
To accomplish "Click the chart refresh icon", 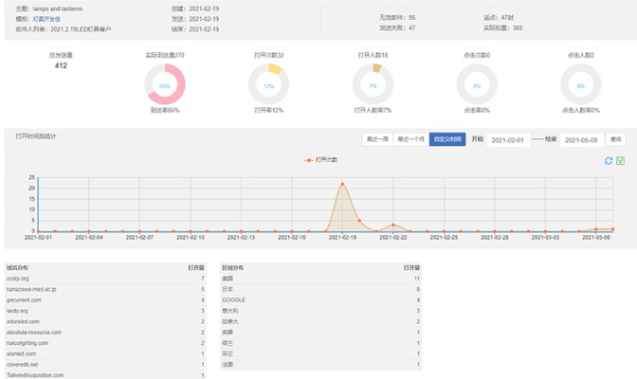I will click(609, 160).
